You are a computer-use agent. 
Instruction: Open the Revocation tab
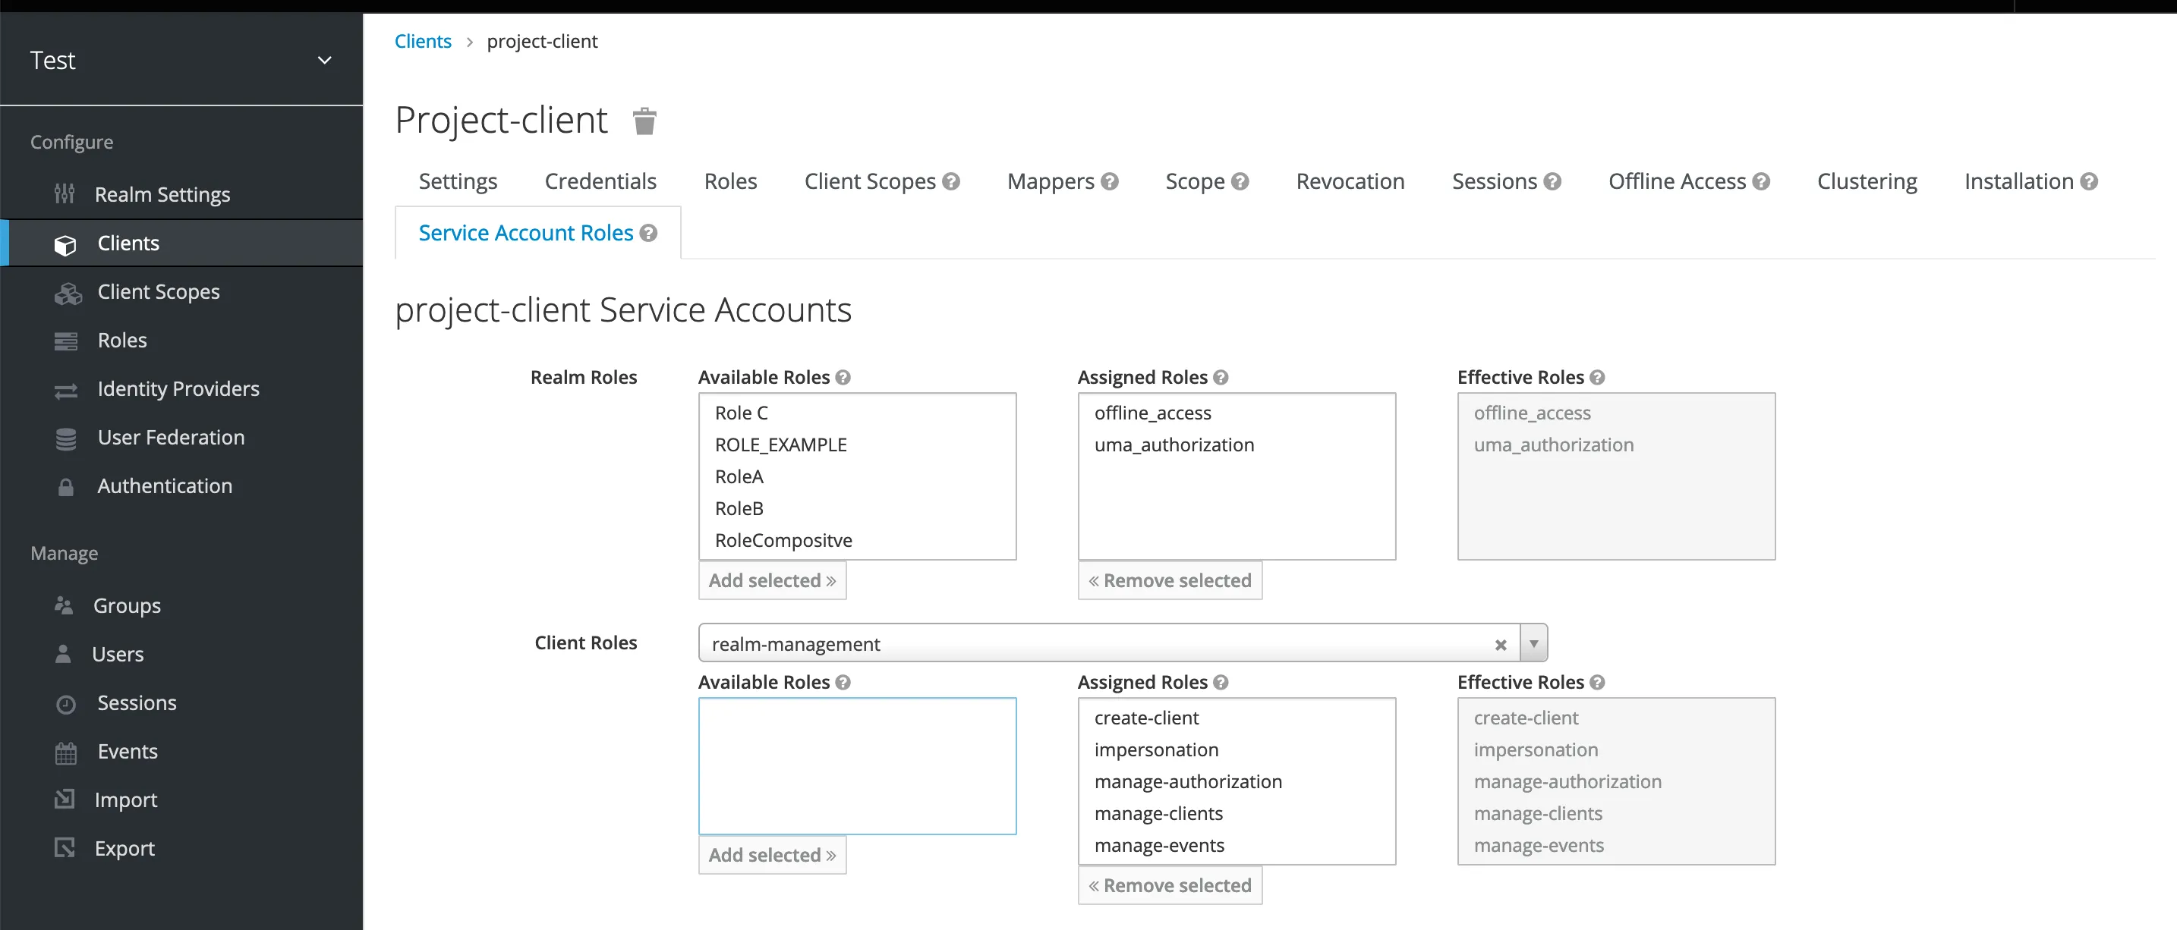1350,181
